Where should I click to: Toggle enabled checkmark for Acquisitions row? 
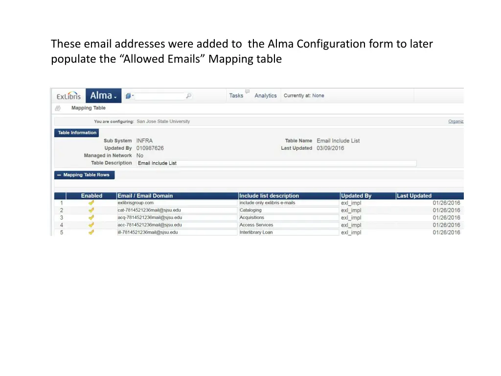point(91,217)
